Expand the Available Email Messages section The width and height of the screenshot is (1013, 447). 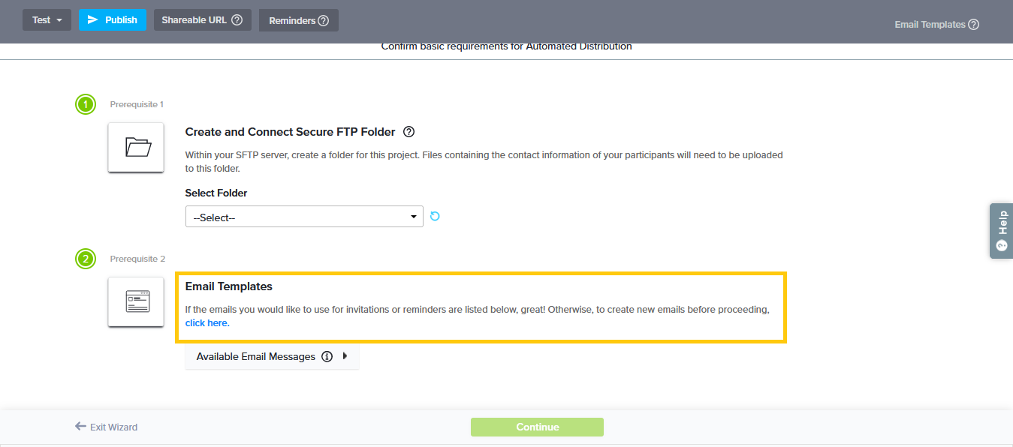[x=345, y=356]
